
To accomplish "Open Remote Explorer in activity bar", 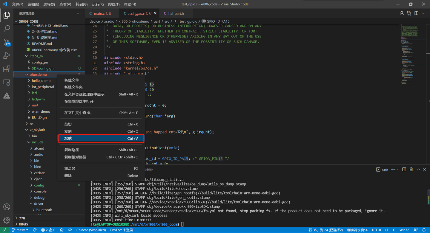I will click(x=7, y=83).
